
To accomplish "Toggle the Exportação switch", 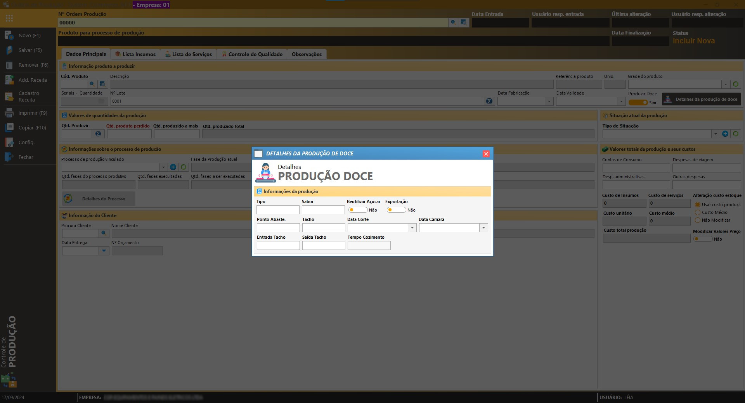I will tap(396, 210).
